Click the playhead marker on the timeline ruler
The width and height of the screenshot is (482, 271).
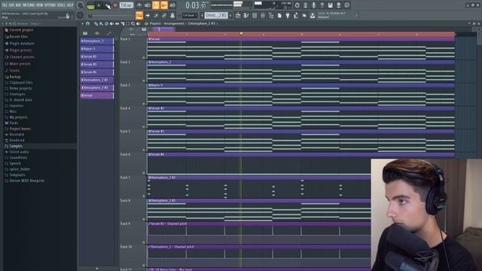(x=241, y=33)
